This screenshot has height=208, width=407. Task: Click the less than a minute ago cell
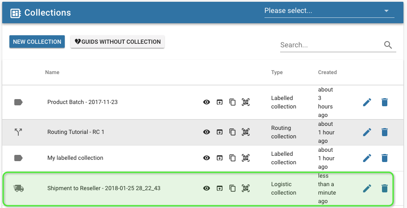coord(327,188)
